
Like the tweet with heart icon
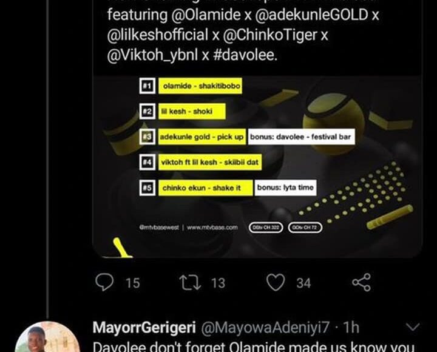(276, 282)
